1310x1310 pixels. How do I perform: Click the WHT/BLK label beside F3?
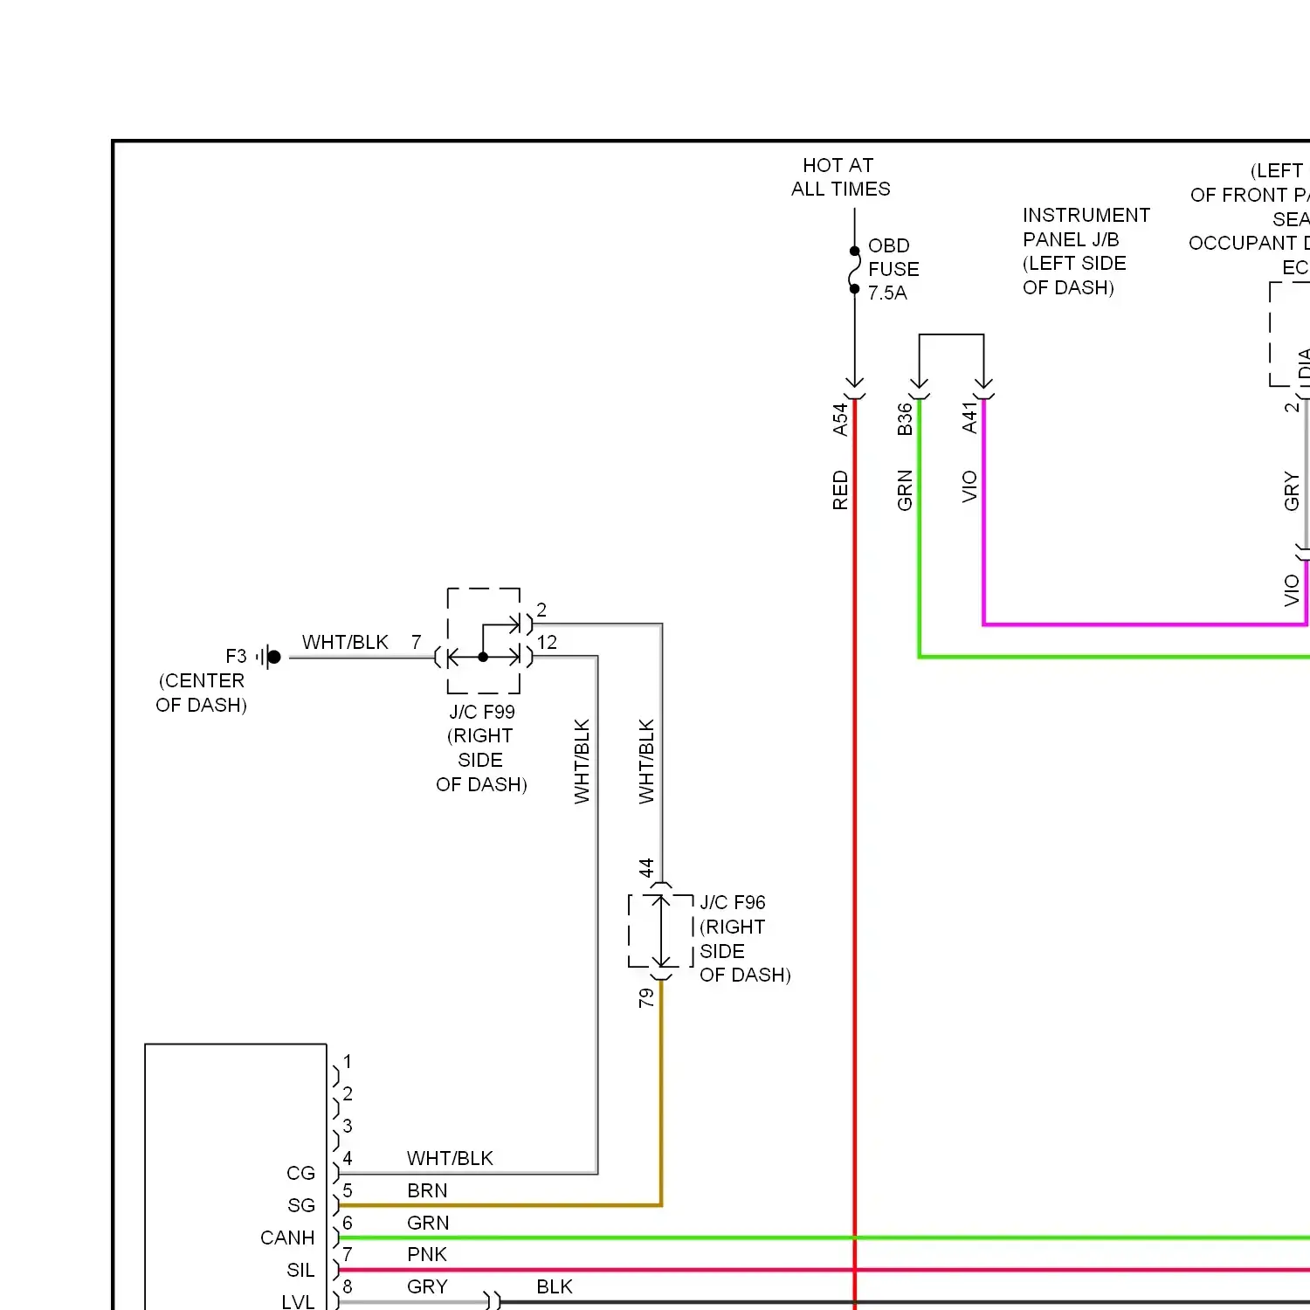pos(345,642)
